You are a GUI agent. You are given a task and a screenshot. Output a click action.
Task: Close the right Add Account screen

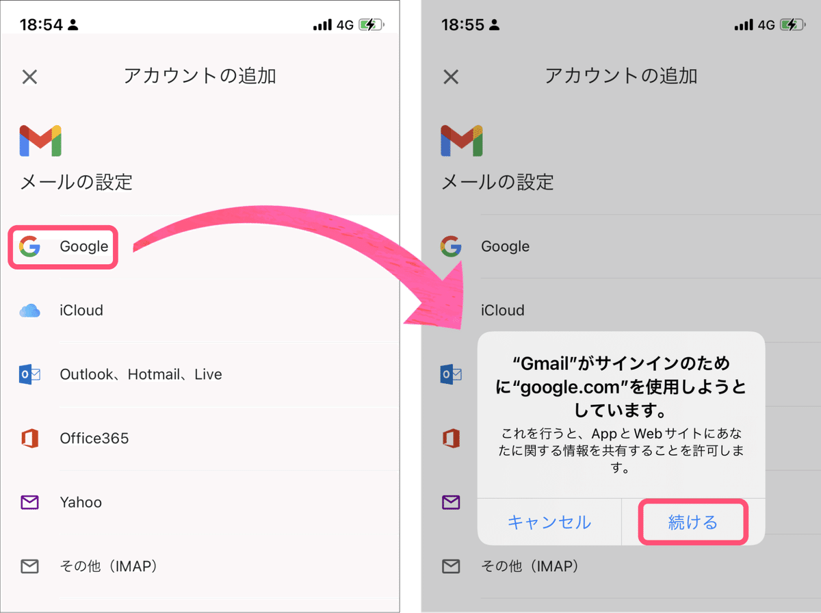(451, 76)
